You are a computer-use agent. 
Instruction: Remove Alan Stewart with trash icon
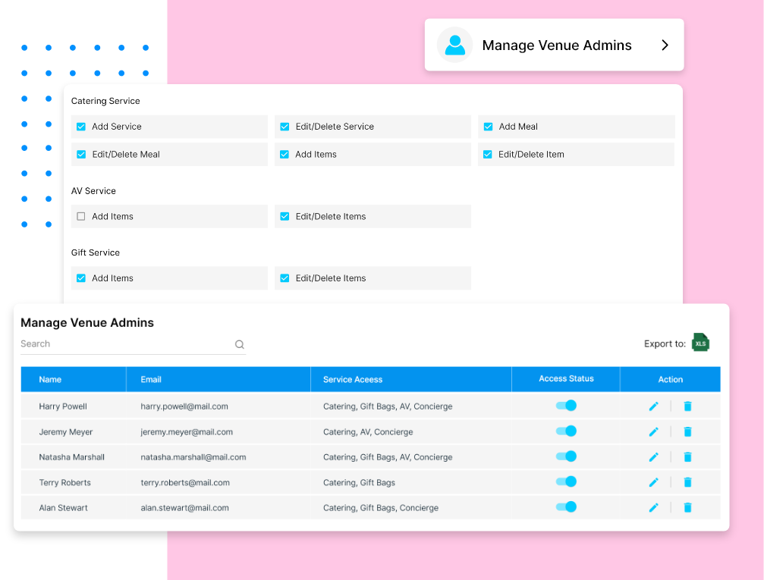point(687,508)
